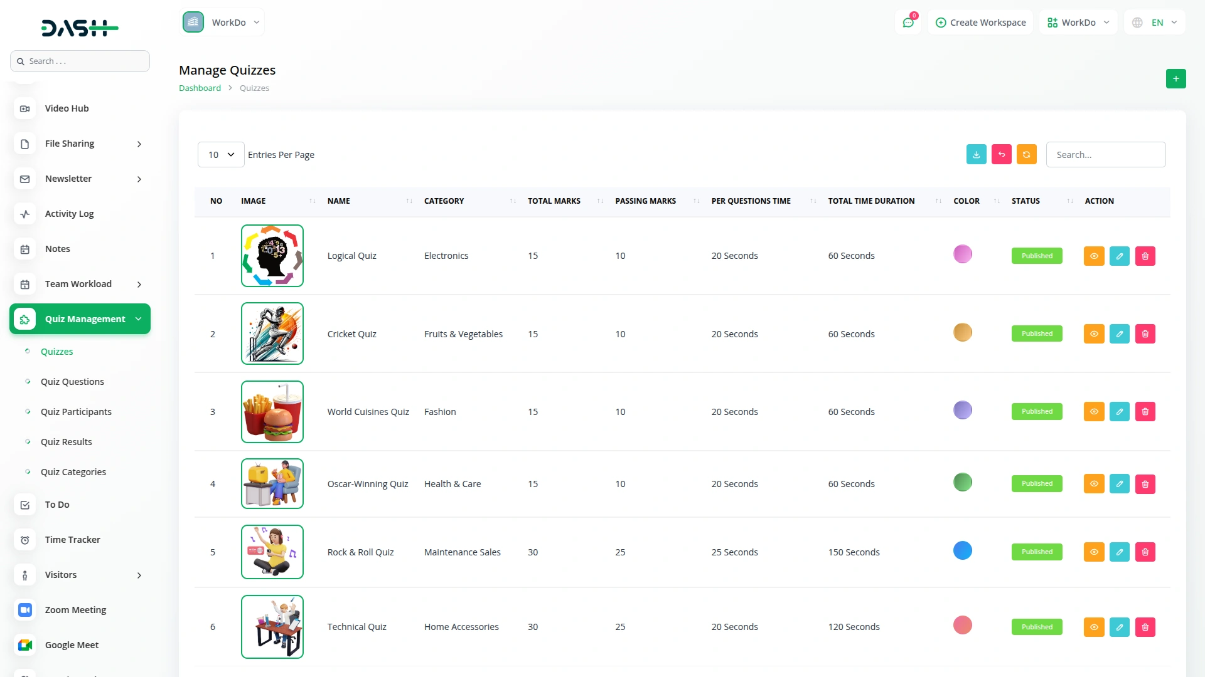Open Quiz Questions in sidebar
The width and height of the screenshot is (1205, 677).
click(72, 382)
